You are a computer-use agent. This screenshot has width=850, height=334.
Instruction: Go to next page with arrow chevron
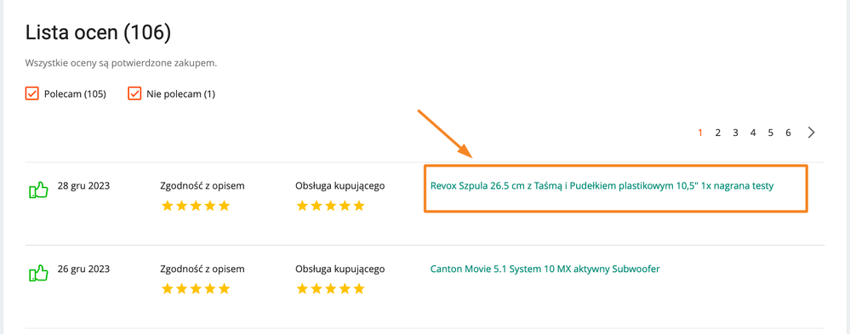pyautogui.click(x=811, y=133)
